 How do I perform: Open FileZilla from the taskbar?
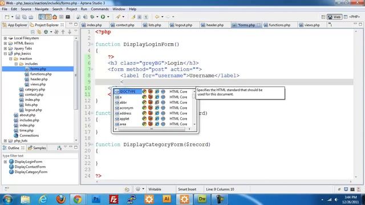[x=113, y=199]
